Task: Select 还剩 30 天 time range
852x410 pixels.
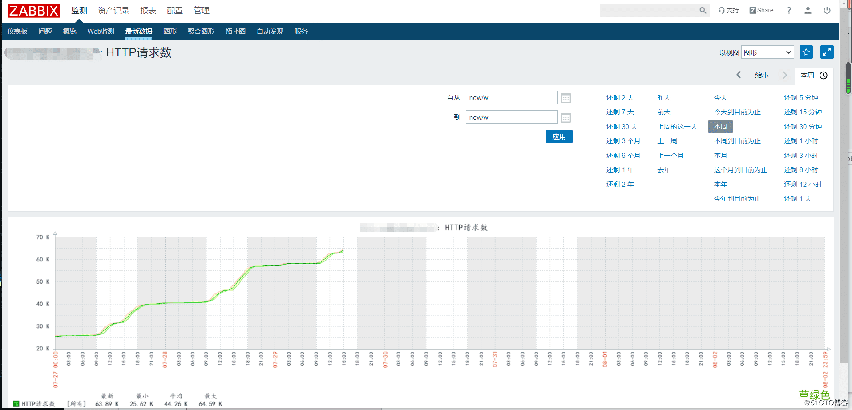Action: (622, 127)
